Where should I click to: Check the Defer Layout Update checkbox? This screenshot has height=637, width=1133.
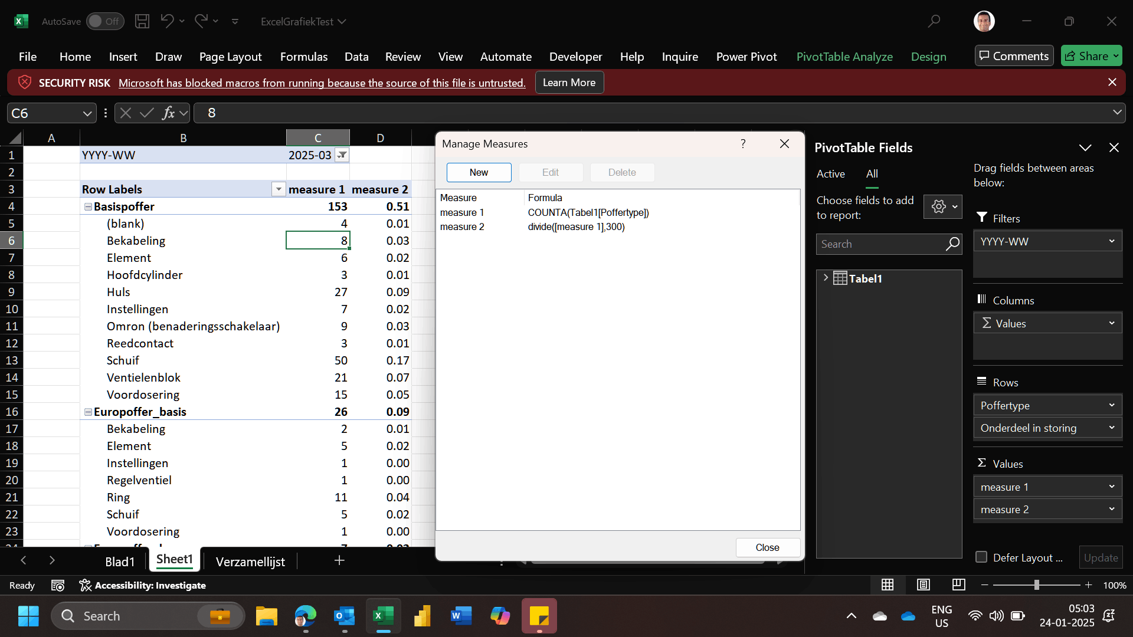981,557
